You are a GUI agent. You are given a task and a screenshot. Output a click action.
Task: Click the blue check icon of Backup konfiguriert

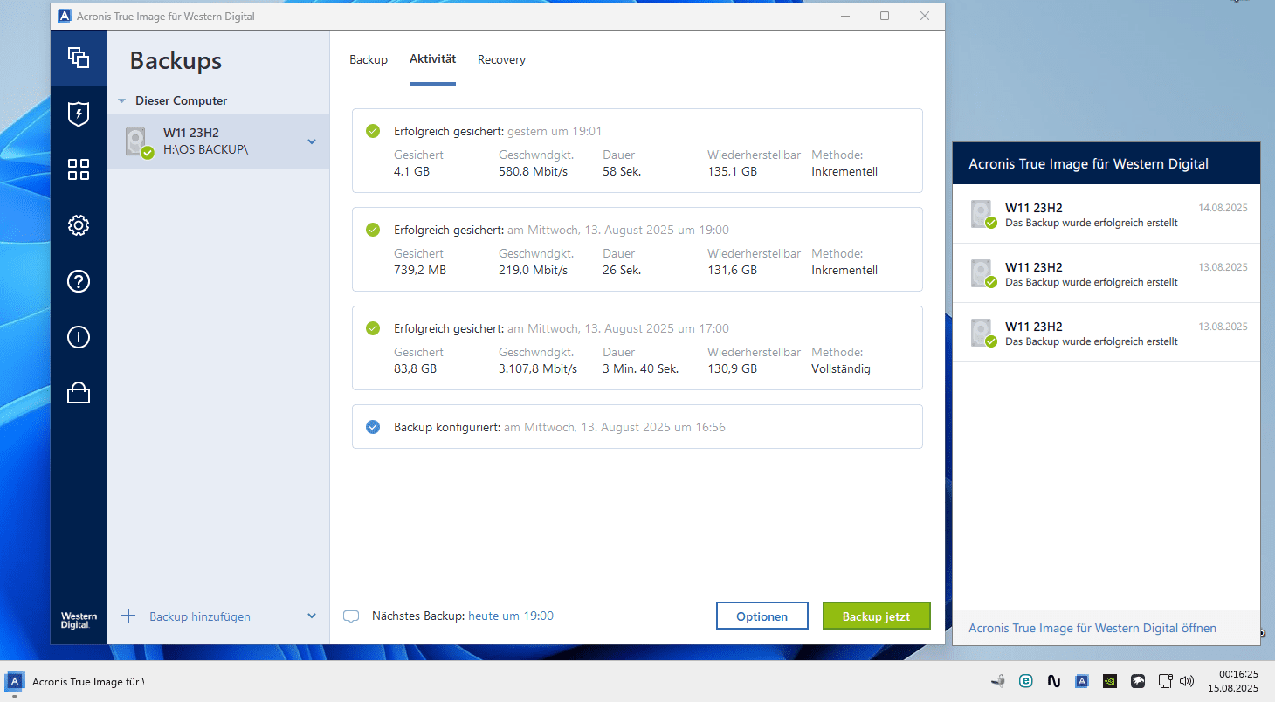[x=373, y=427]
